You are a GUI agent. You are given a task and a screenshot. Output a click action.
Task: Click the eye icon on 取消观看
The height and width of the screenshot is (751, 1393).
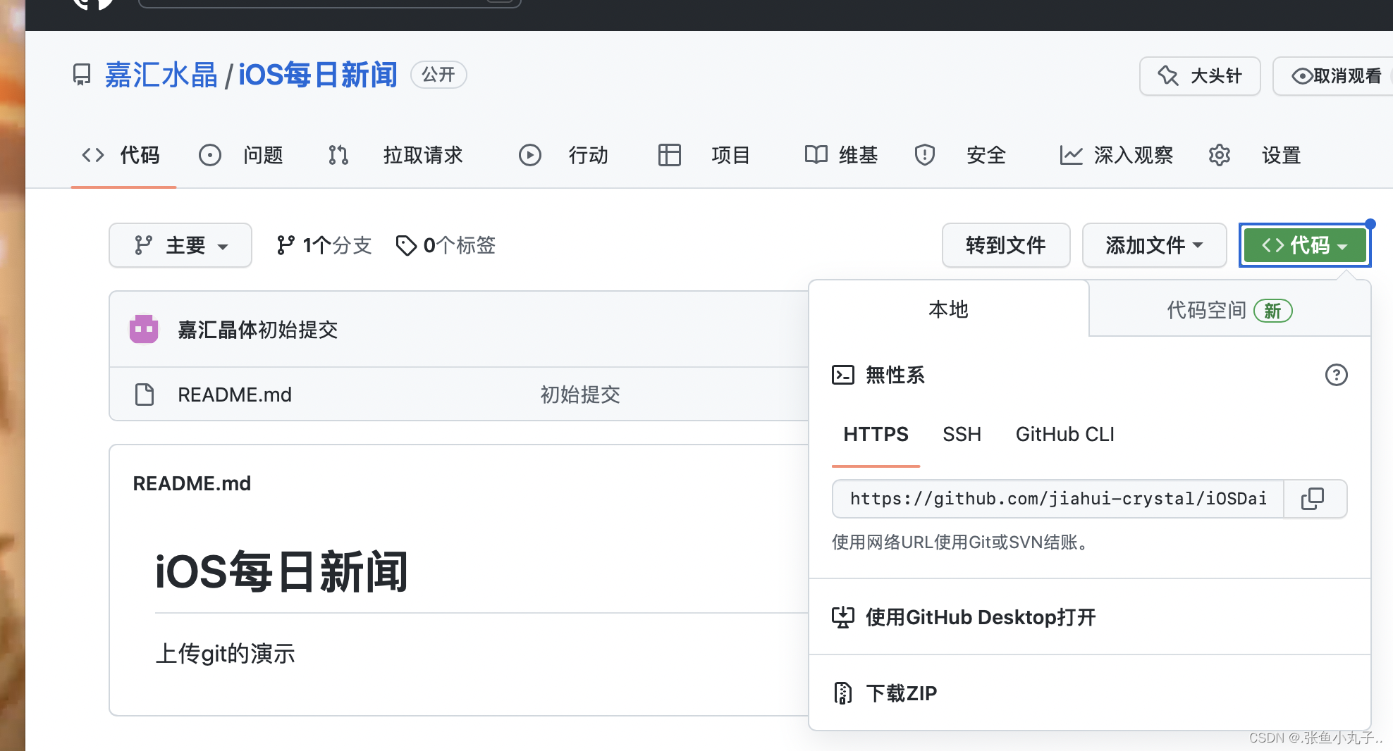pos(1301,76)
